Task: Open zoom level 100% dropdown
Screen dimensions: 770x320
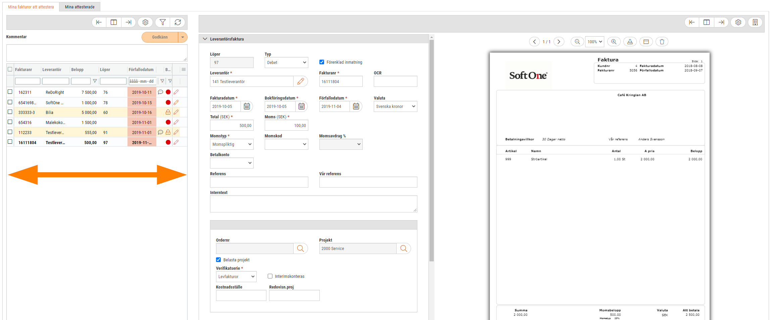Action: coord(595,42)
